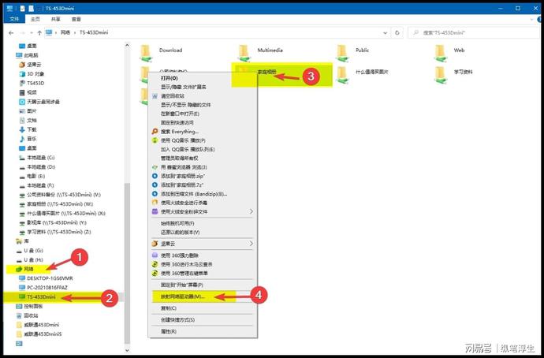Open the recent locations dropdown arrow

pyautogui.click(x=31, y=33)
